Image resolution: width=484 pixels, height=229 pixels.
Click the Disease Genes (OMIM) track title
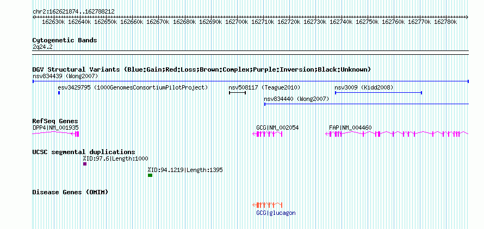click(x=70, y=192)
